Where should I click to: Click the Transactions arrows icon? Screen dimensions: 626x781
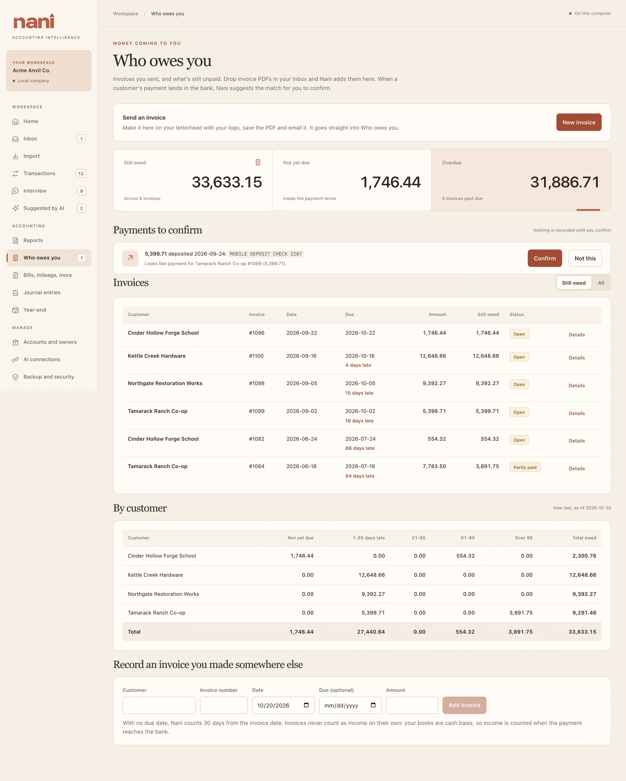tap(15, 173)
